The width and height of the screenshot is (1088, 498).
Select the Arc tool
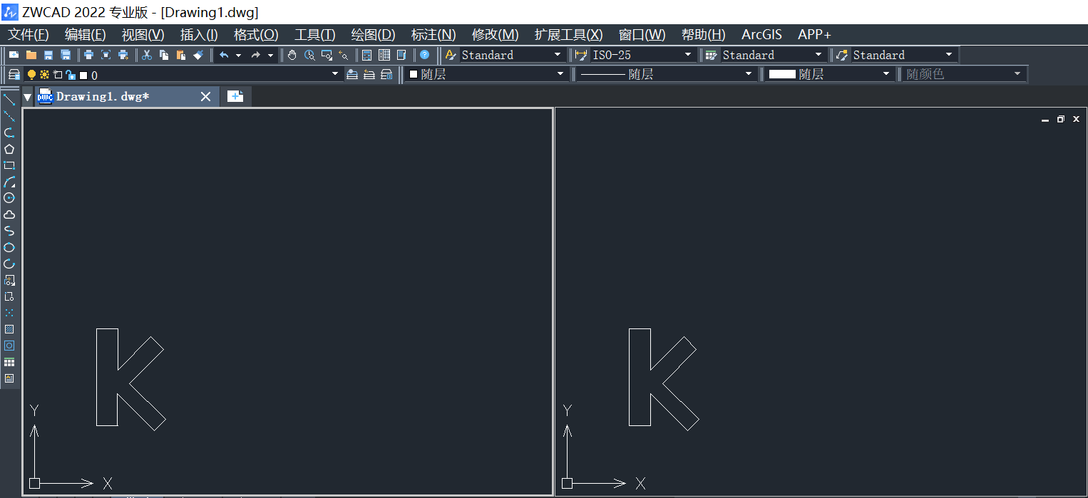(9, 182)
